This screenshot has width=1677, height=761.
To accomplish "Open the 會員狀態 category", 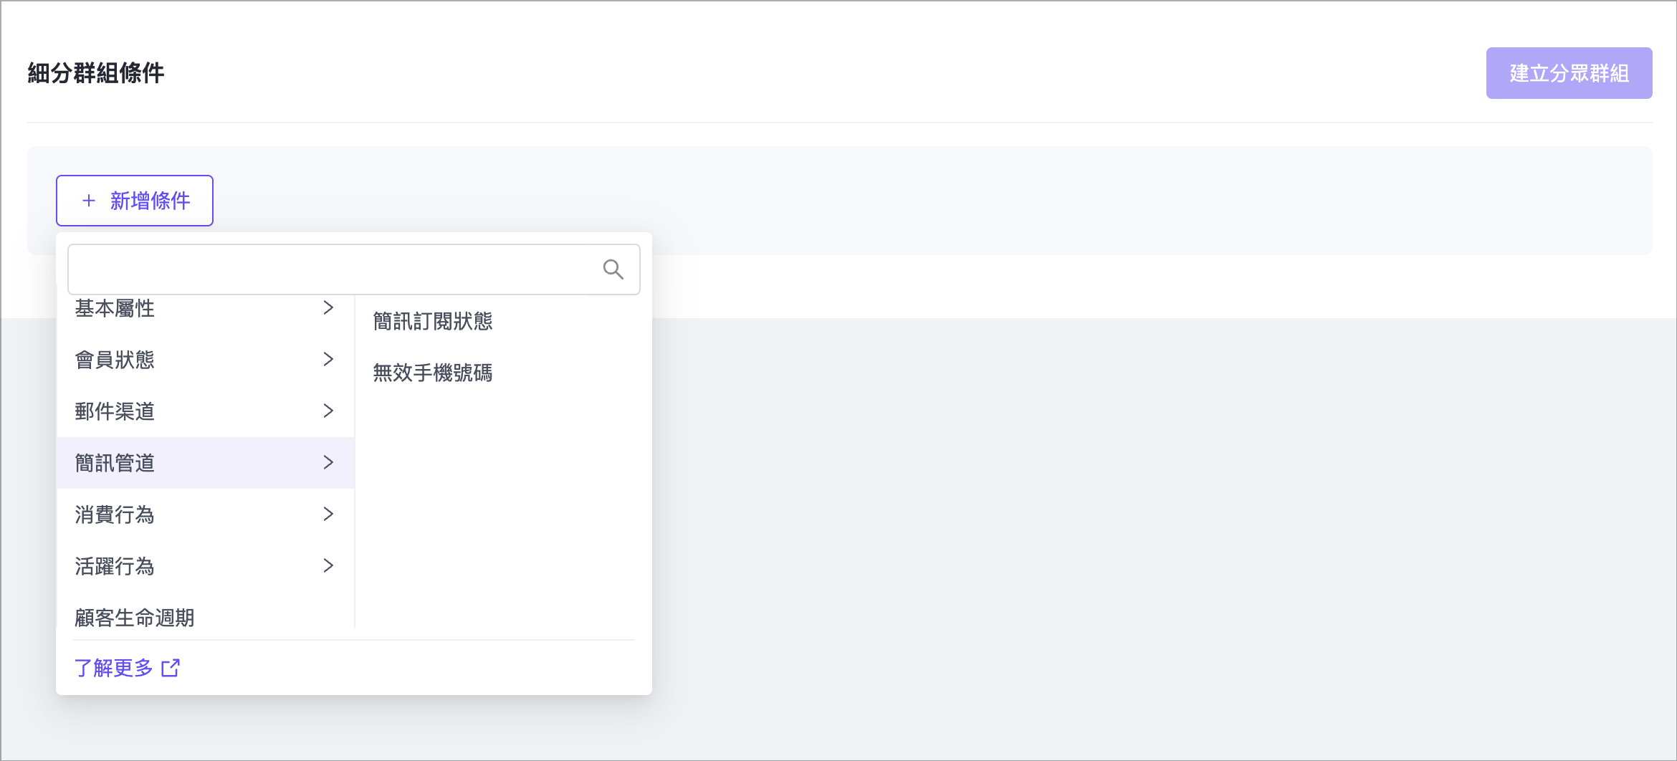I will (115, 360).
